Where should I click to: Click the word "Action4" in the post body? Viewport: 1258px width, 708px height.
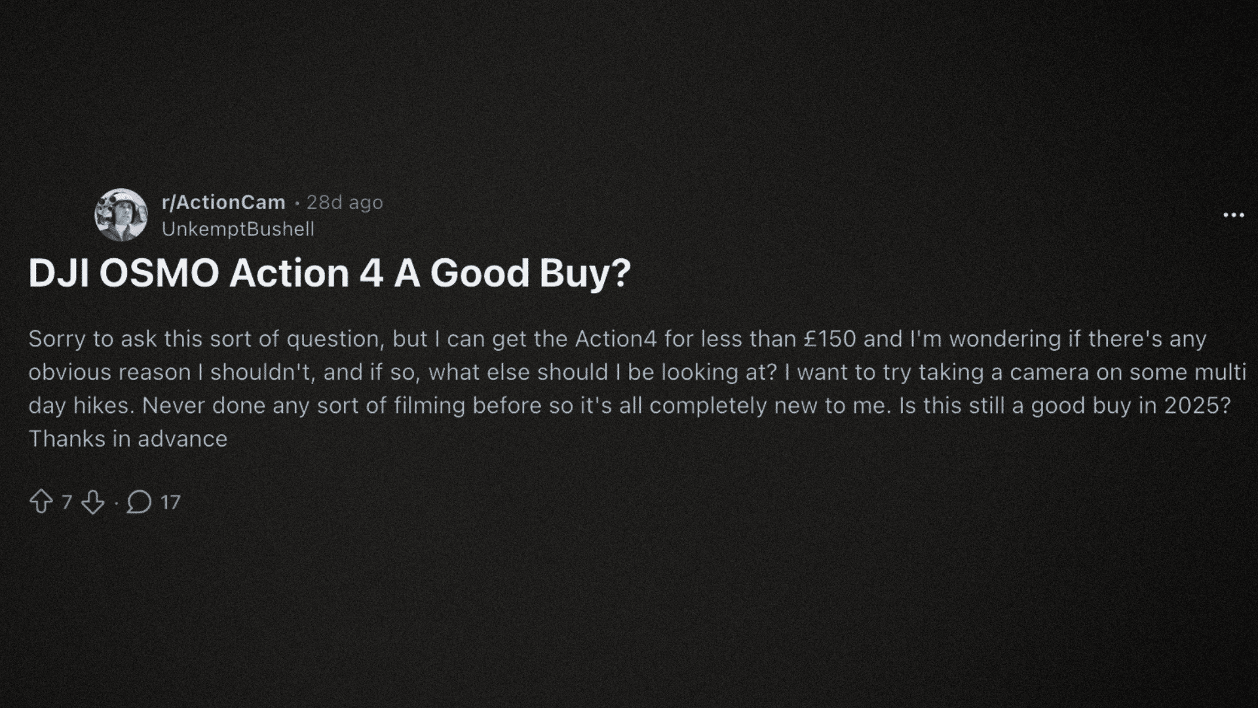point(616,339)
